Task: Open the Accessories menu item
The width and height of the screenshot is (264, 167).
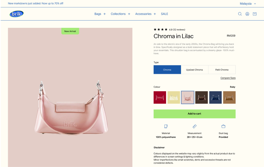Action: click(x=143, y=14)
